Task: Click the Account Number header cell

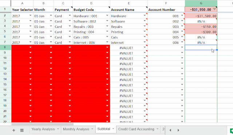Action: tap(166, 10)
